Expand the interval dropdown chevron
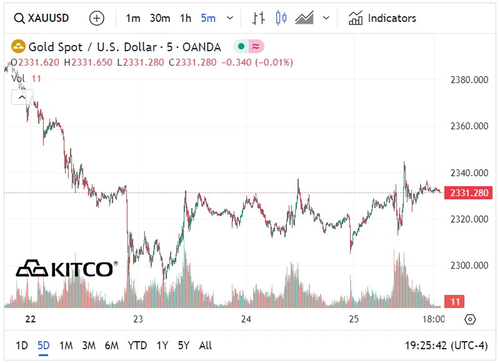This screenshot has width=500, height=363. (x=230, y=18)
